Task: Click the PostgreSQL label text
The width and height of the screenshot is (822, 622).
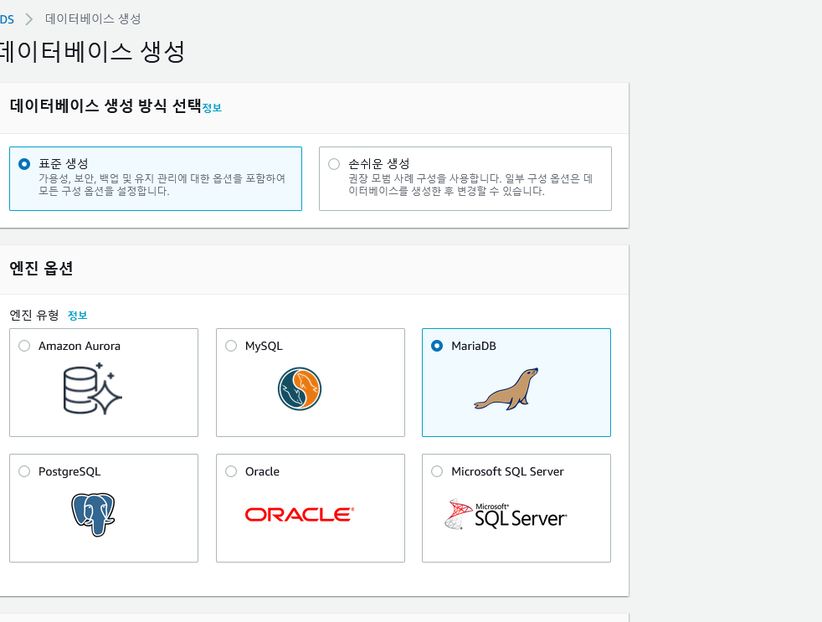Action: pos(69,471)
